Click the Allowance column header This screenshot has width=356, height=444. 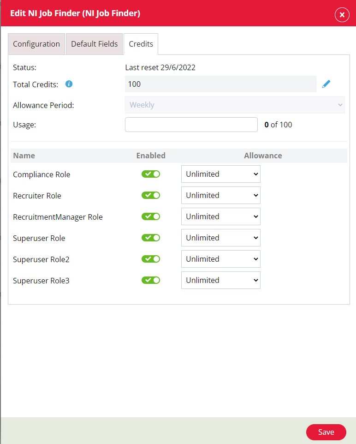(x=263, y=156)
